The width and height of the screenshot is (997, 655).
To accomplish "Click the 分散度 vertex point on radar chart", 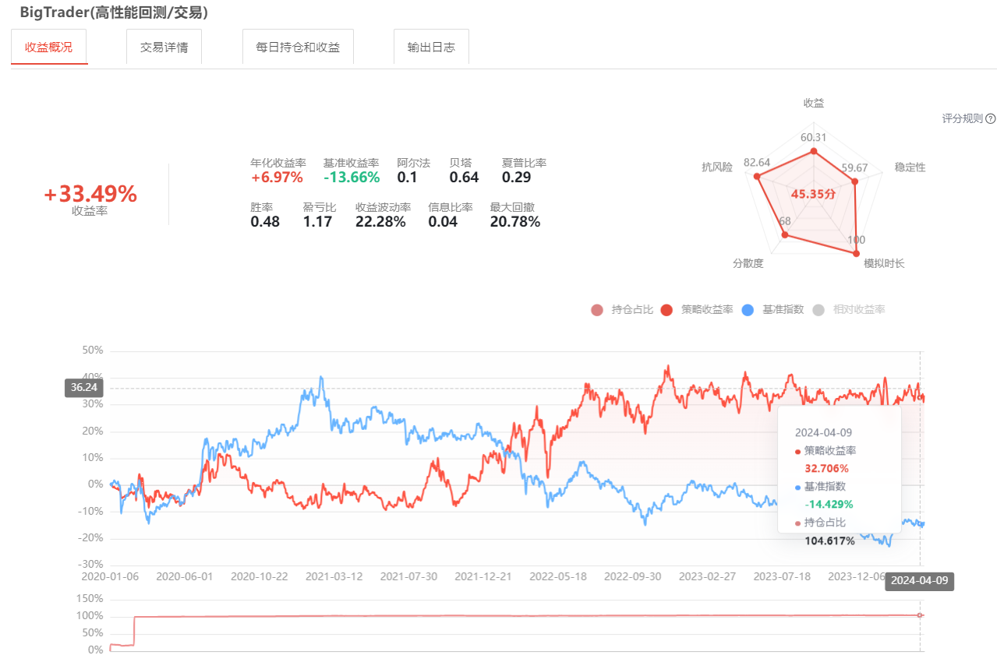I will (785, 234).
